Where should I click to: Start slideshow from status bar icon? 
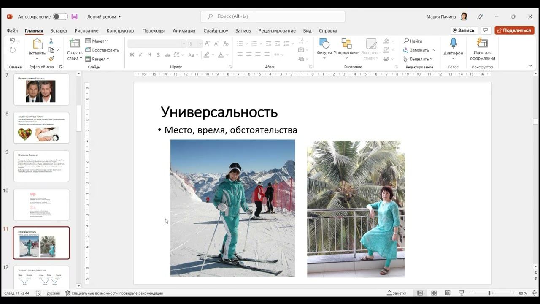[462, 293]
